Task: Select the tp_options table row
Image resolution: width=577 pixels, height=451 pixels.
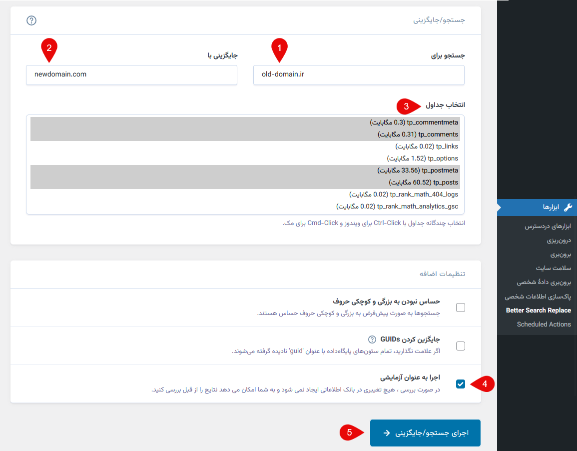Action: coord(245,158)
